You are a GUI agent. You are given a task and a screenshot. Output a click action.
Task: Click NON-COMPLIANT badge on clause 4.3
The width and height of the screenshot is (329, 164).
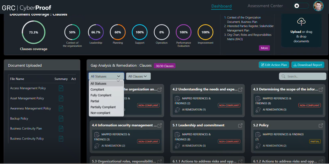click(309, 105)
